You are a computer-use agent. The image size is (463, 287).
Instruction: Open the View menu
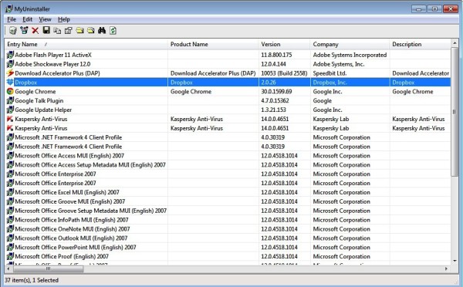45,19
